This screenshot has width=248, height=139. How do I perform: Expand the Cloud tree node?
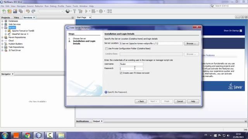point(2,41)
